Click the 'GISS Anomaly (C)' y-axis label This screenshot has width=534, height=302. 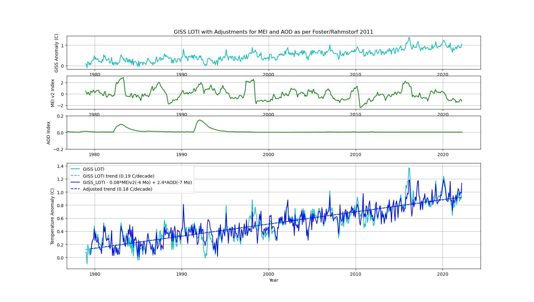pyautogui.click(x=57, y=53)
